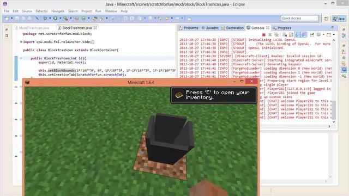349x196 pixels.
Task: Remove launch with the gray X icon
Action: (x=270, y=35)
